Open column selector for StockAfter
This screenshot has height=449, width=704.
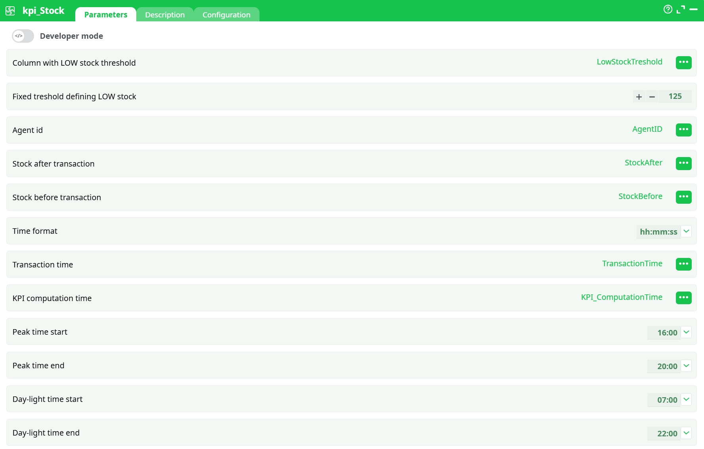click(683, 163)
